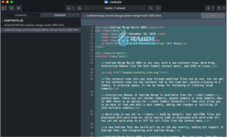Select posts/20181129-sublime-merge-build-1092.html file

tap(34, 25)
